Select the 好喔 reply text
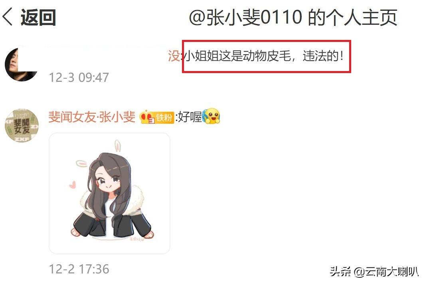Viewport: 427px width, 285px height. point(190,117)
